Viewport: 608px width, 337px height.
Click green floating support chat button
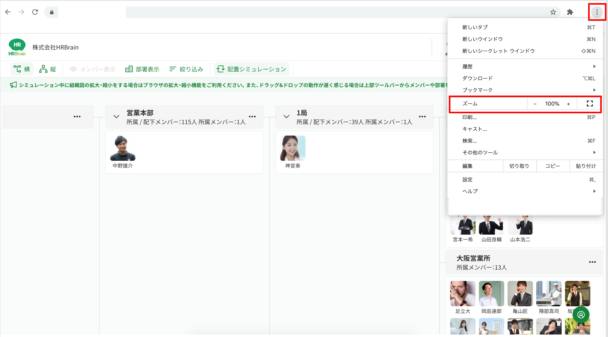click(581, 315)
